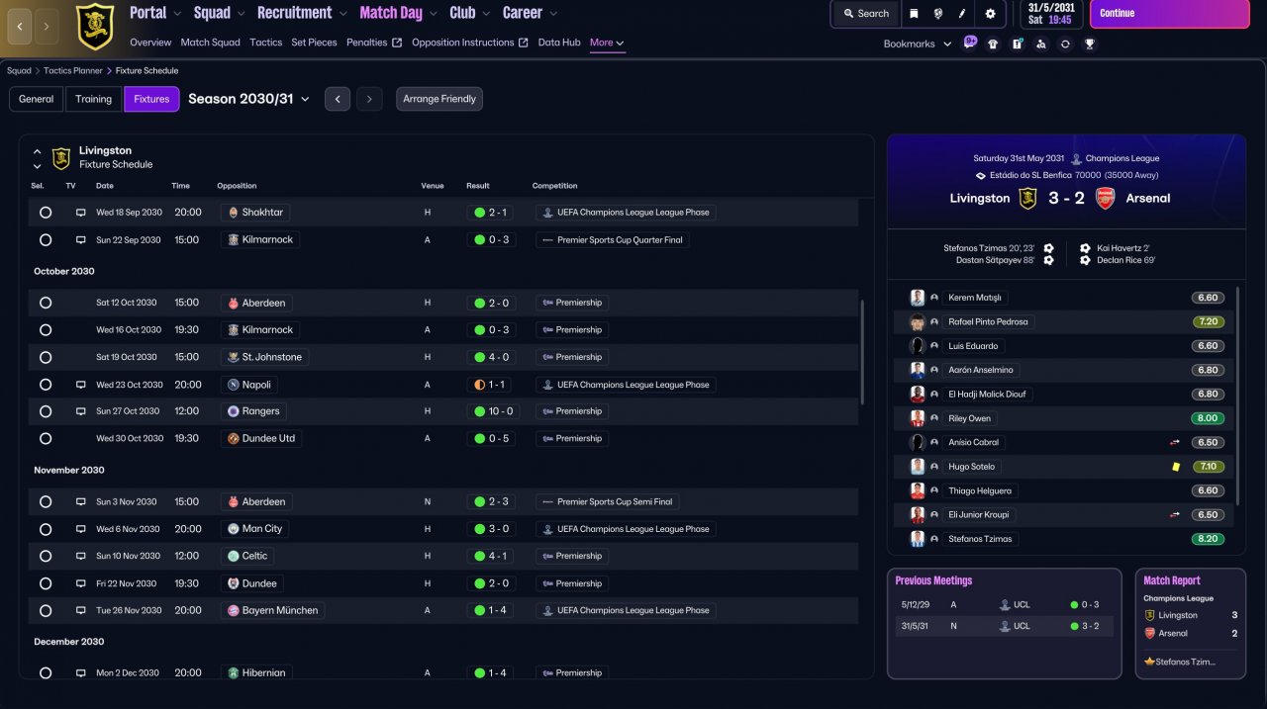
Task: Open the Squad dropdown menu
Action: 219,13
